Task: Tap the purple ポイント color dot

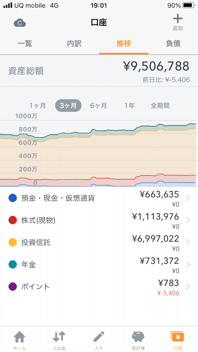Action: pos(13,287)
